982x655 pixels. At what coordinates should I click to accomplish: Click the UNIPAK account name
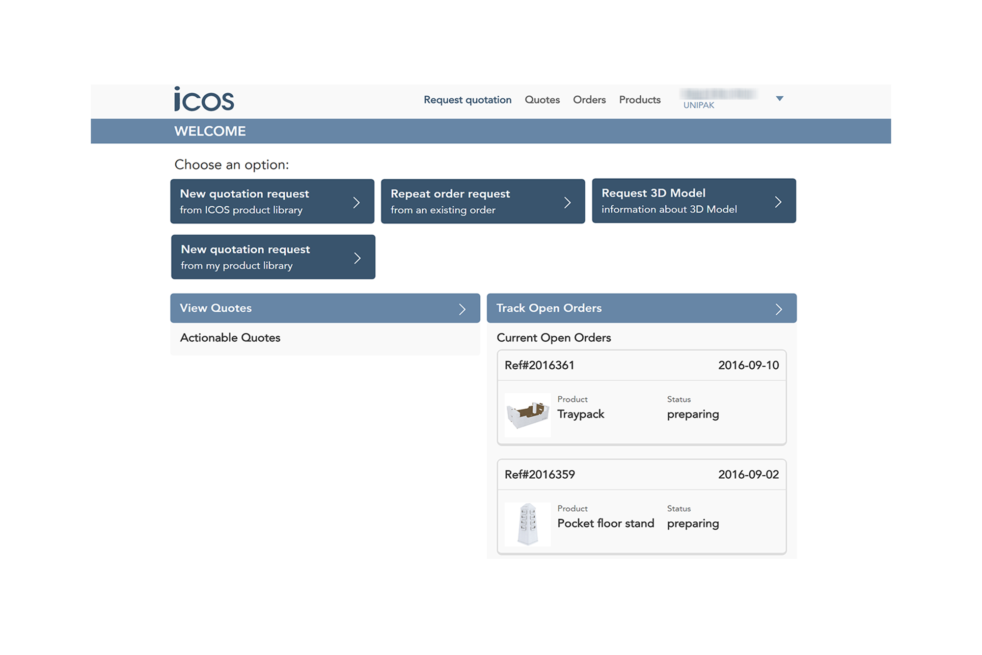(699, 105)
